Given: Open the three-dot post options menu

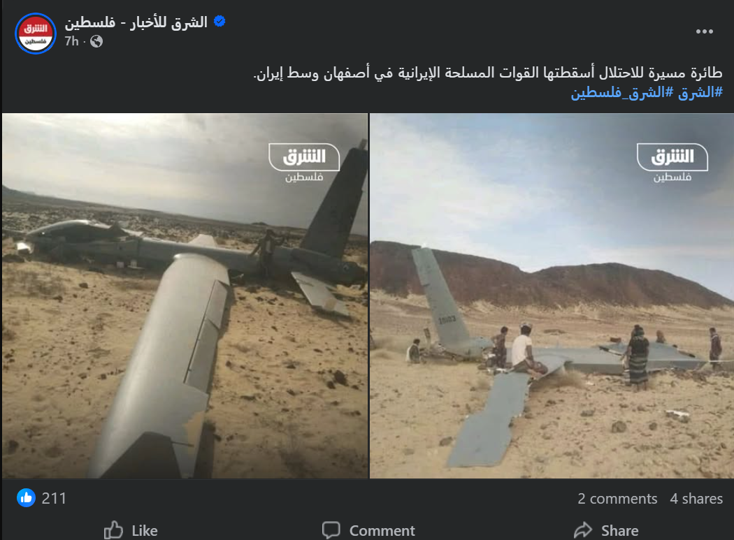Looking at the screenshot, I should (704, 31).
